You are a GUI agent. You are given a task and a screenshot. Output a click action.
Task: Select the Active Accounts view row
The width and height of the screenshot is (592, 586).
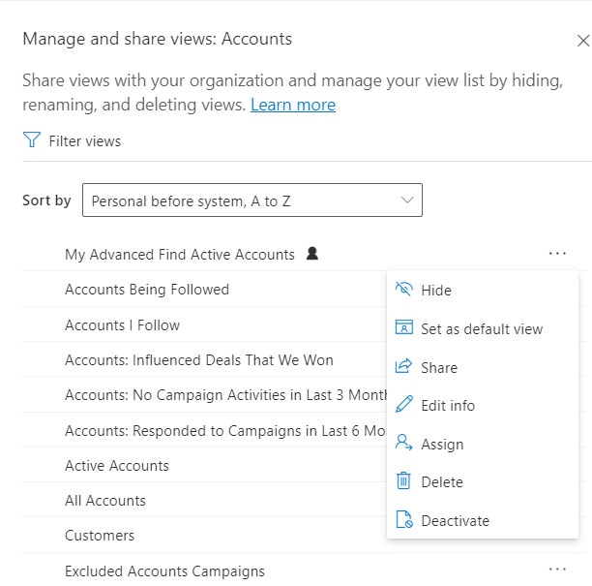204,465
